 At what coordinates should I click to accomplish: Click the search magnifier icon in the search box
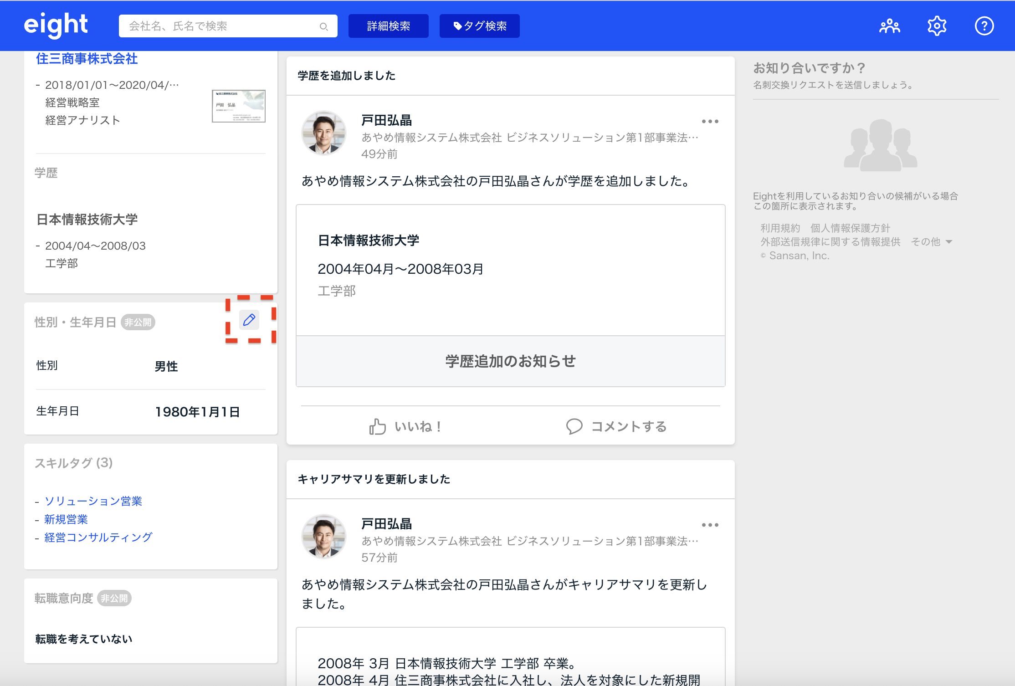click(x=323, y=26)
